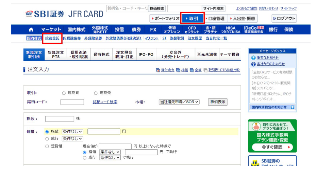Click the 銘柄コード input field

click(x=72, y=102)
